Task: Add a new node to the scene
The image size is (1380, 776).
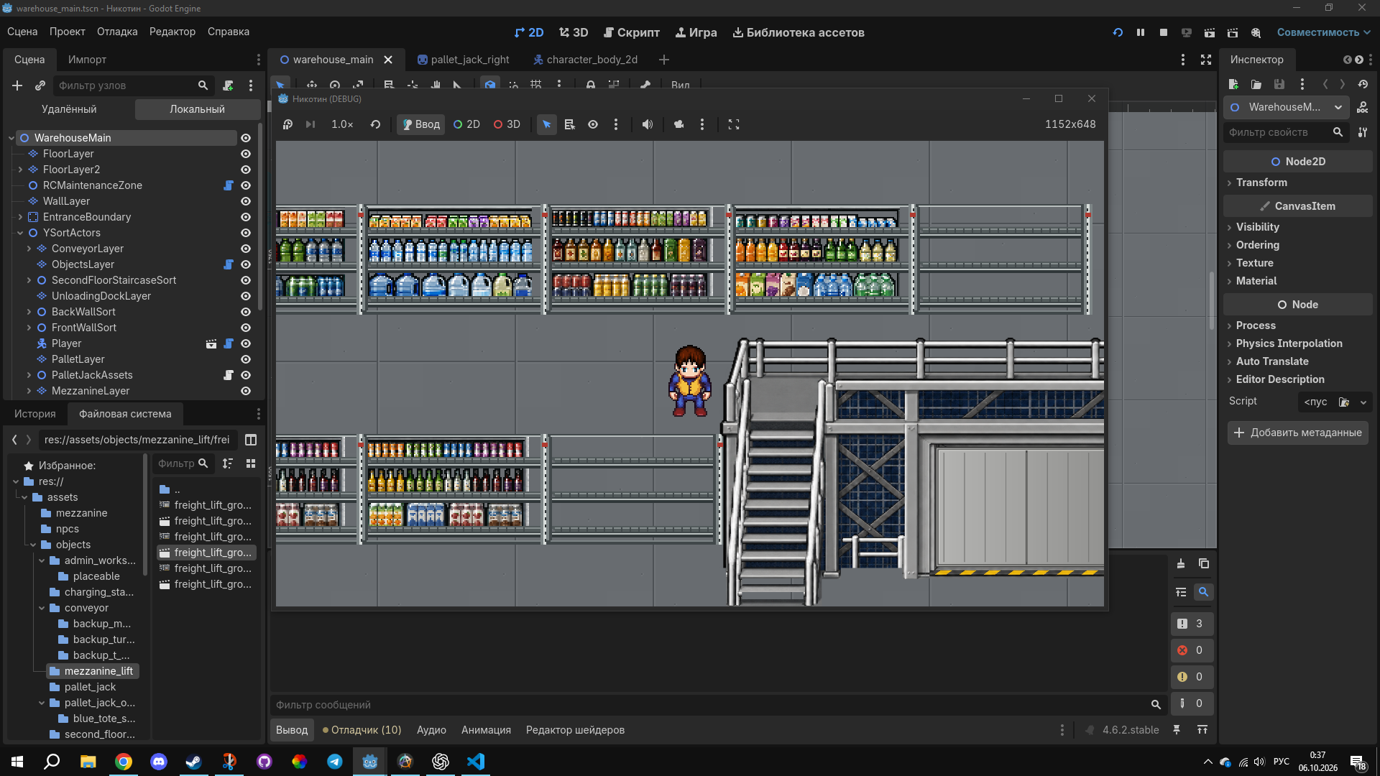Action: pyautogui.click(x=17, y=86)
